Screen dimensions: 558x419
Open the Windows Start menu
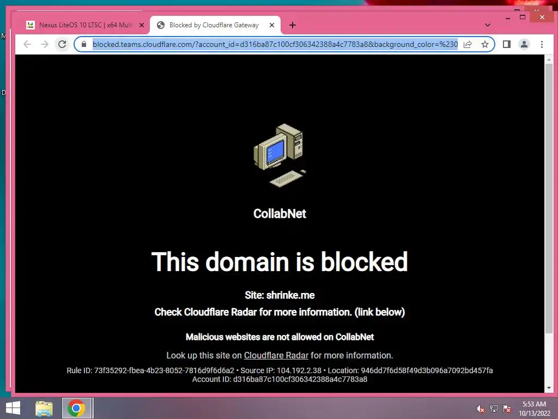pyautogui.click(x=13, y=408)
